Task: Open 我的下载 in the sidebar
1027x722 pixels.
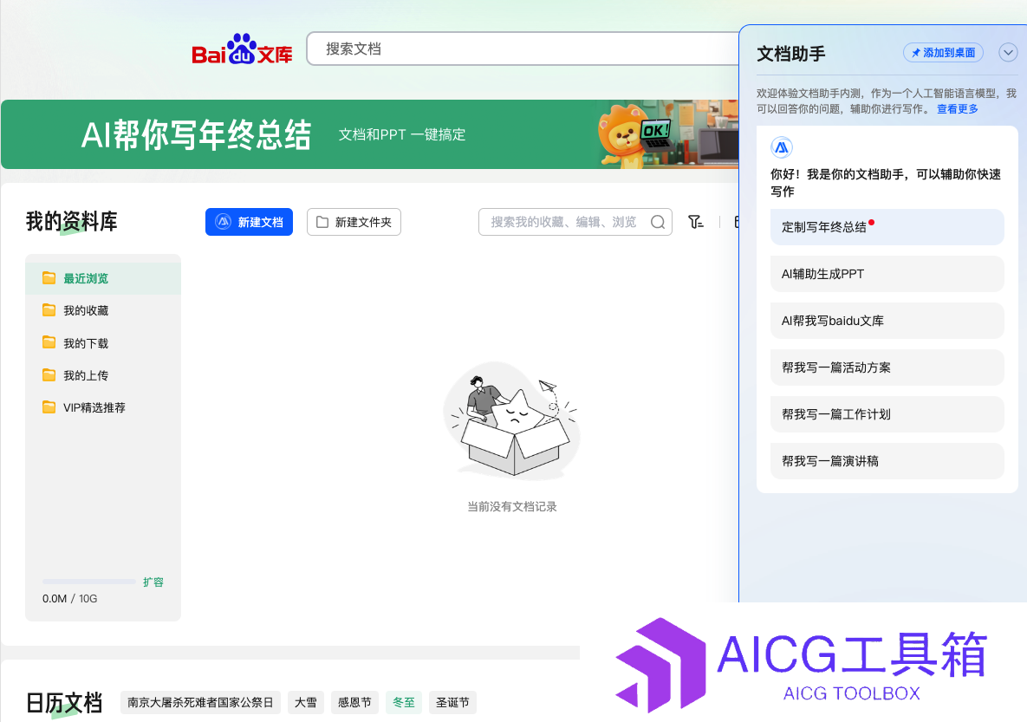Action: (103, 342)
